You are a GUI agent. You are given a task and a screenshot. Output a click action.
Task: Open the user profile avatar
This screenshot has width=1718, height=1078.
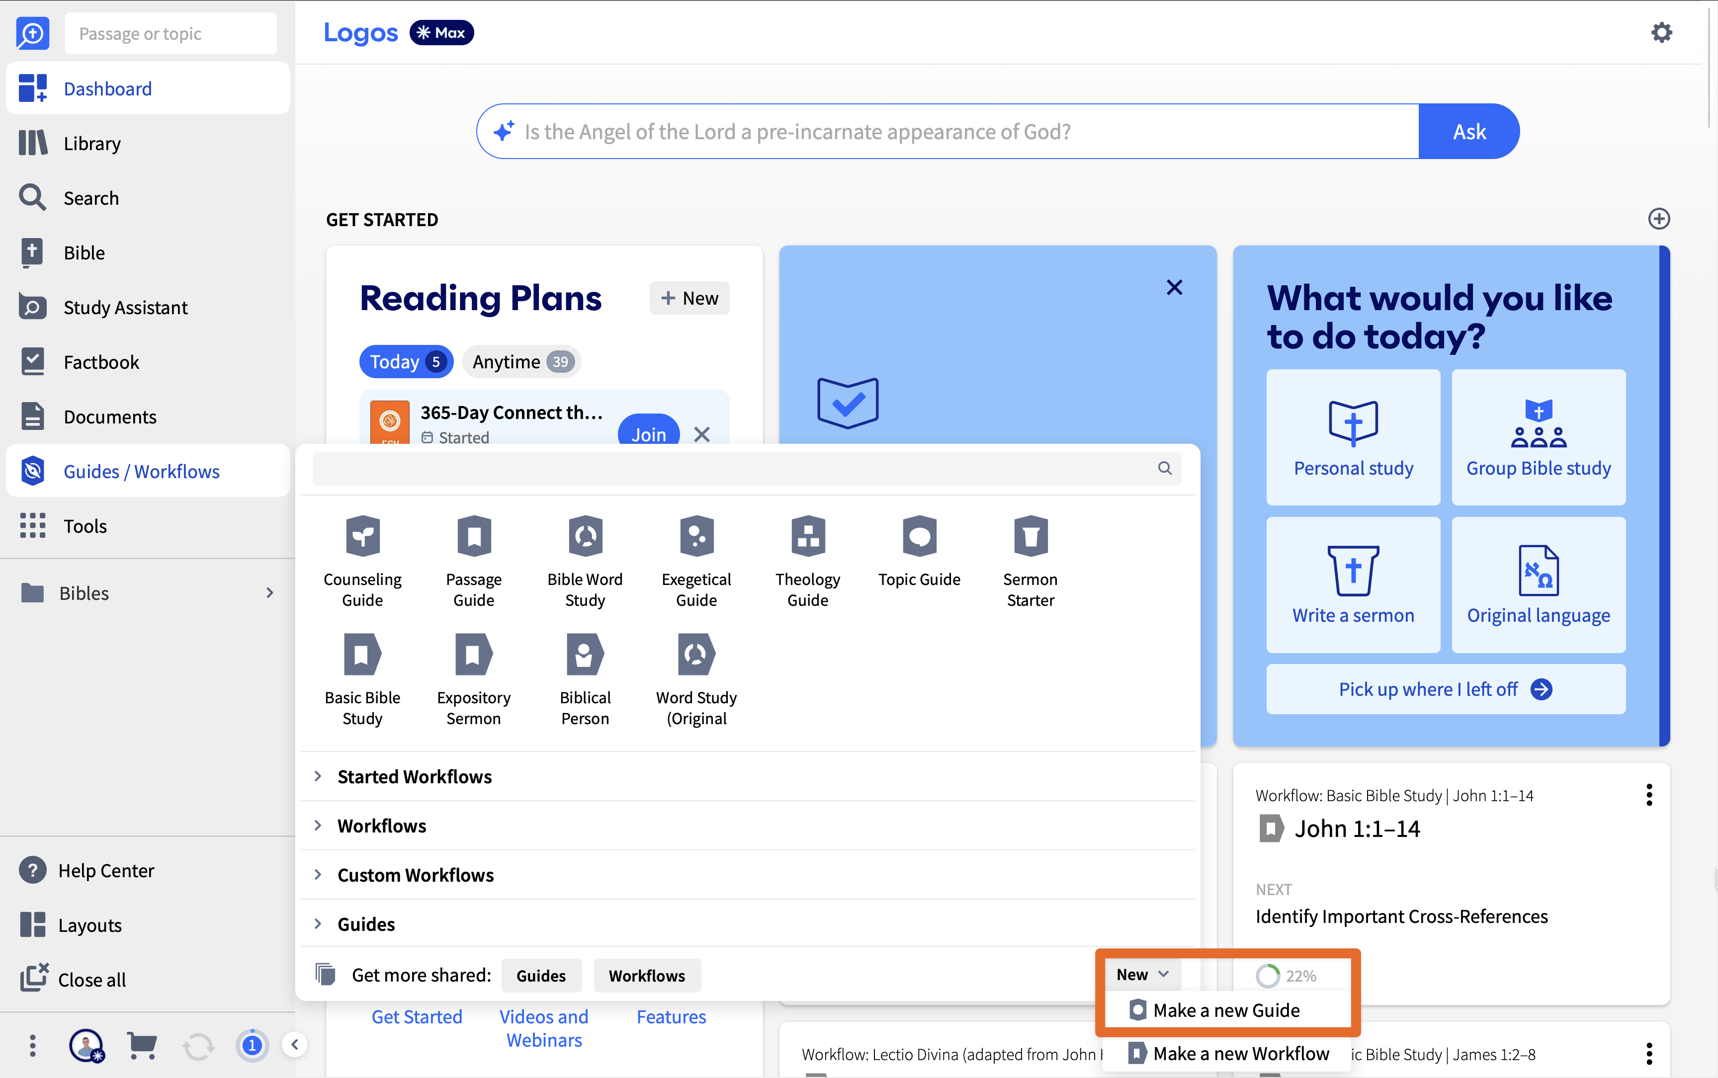(86, 1045)
